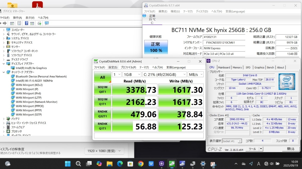The height and width of the screenshot is (169, 302).
Task: Switch to the Mainboard tab in CPU-Z
Action: [x=224, y=68]
